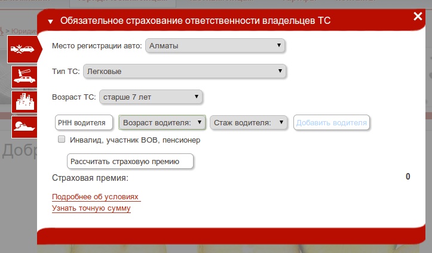Close the insurance calculator popup

pos(417,17)
